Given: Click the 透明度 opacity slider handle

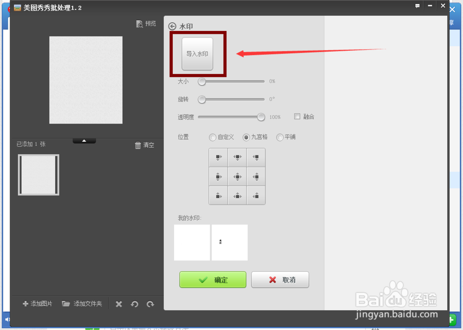Looking at the screenshot, I should [x=261, y=117].
